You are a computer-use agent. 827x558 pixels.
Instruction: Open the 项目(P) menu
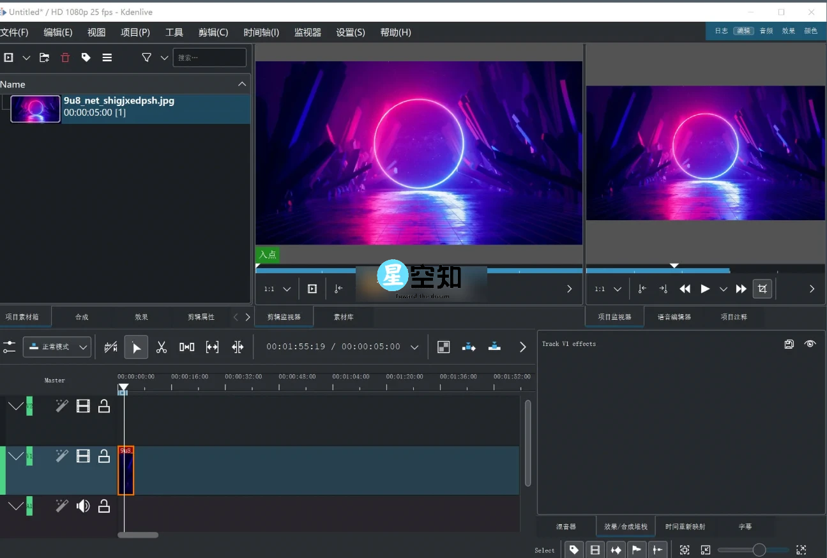135,32
